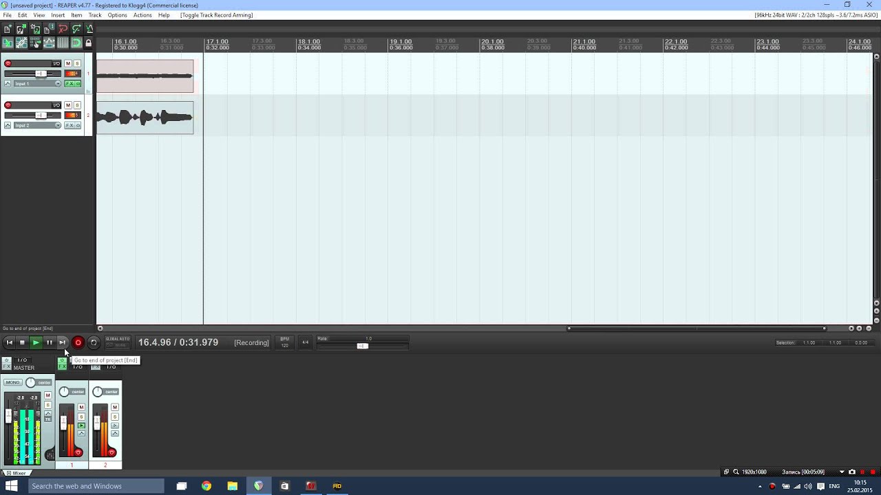Click the New project toolbar icon
The width and height of the screenshot is (881, 495).
click(7, 29)
